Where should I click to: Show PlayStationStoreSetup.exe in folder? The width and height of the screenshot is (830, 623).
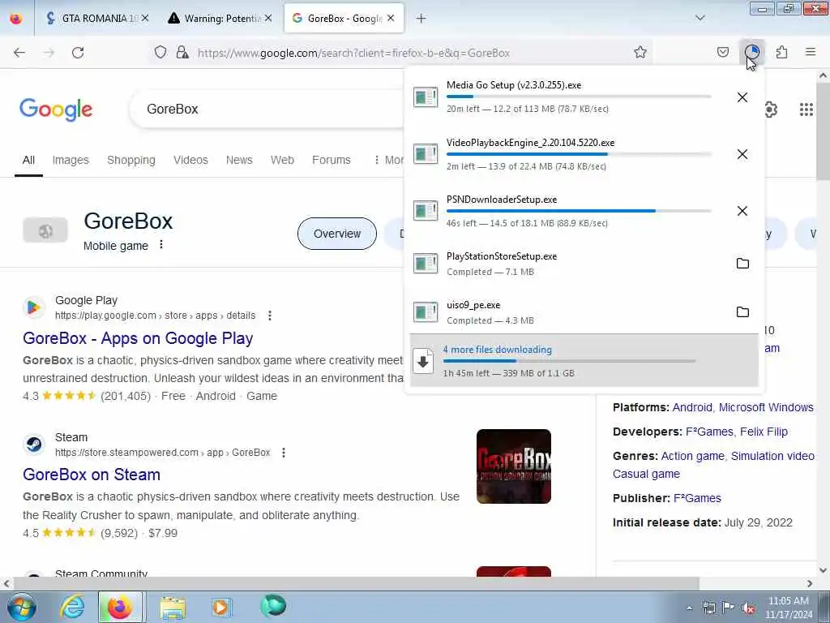point(742,264)
